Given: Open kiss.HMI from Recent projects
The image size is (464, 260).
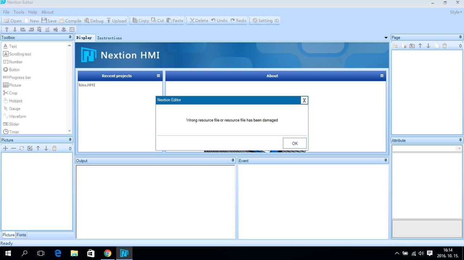Looking at the screenshot, I should click(x=87, y=85).
